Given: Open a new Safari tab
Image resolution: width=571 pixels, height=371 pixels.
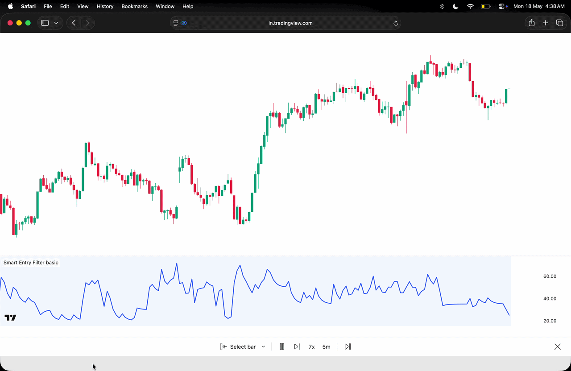Looking at the screenshot, I should (545, 23).
